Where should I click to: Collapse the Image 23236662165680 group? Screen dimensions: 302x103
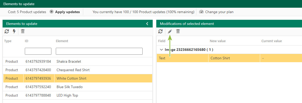[161, 50]
